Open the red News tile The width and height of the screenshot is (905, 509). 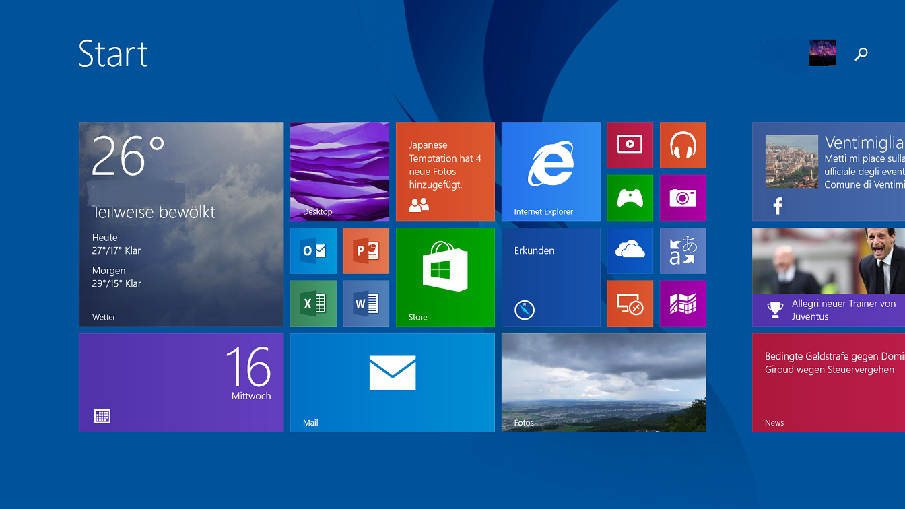(x=828, y=382)
